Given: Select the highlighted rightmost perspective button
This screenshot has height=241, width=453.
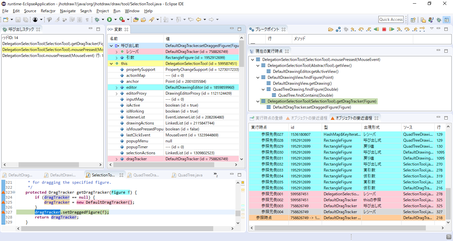Looking at the screenshot, I should pos(446,20).
